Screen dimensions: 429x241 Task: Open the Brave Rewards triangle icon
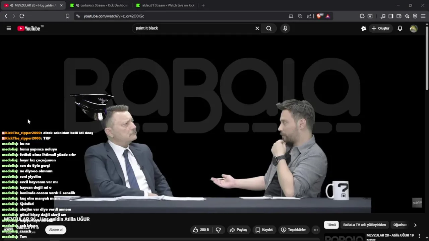(328, 16)
